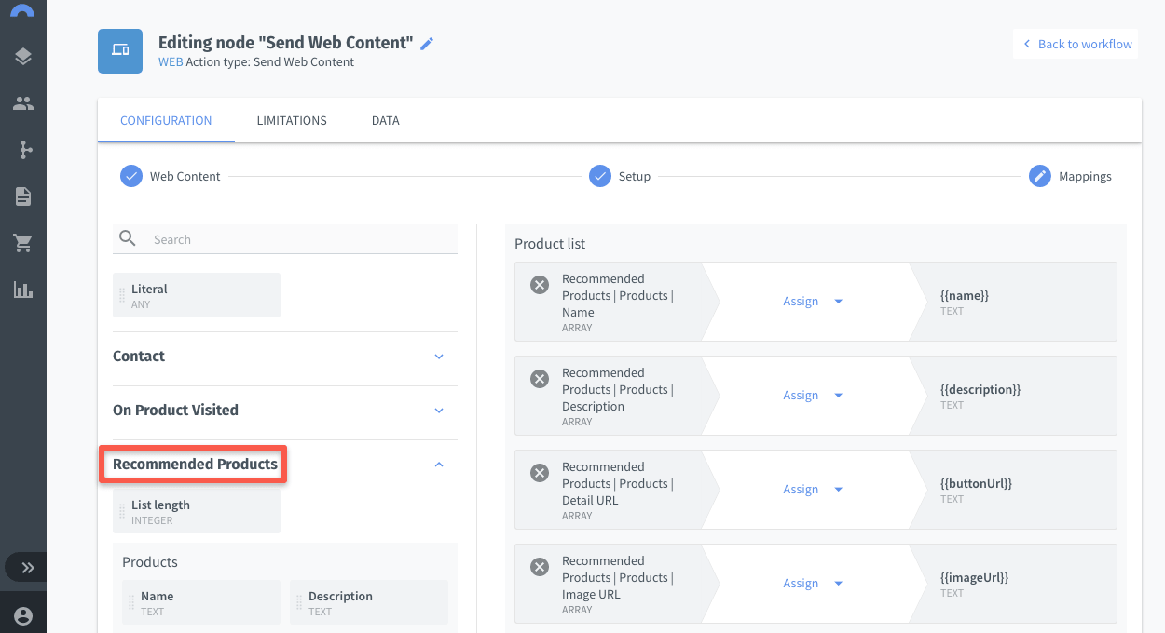
Task: Open the Assign dropdown for {{imageUrl}}
Action: [x=813, y=584]
